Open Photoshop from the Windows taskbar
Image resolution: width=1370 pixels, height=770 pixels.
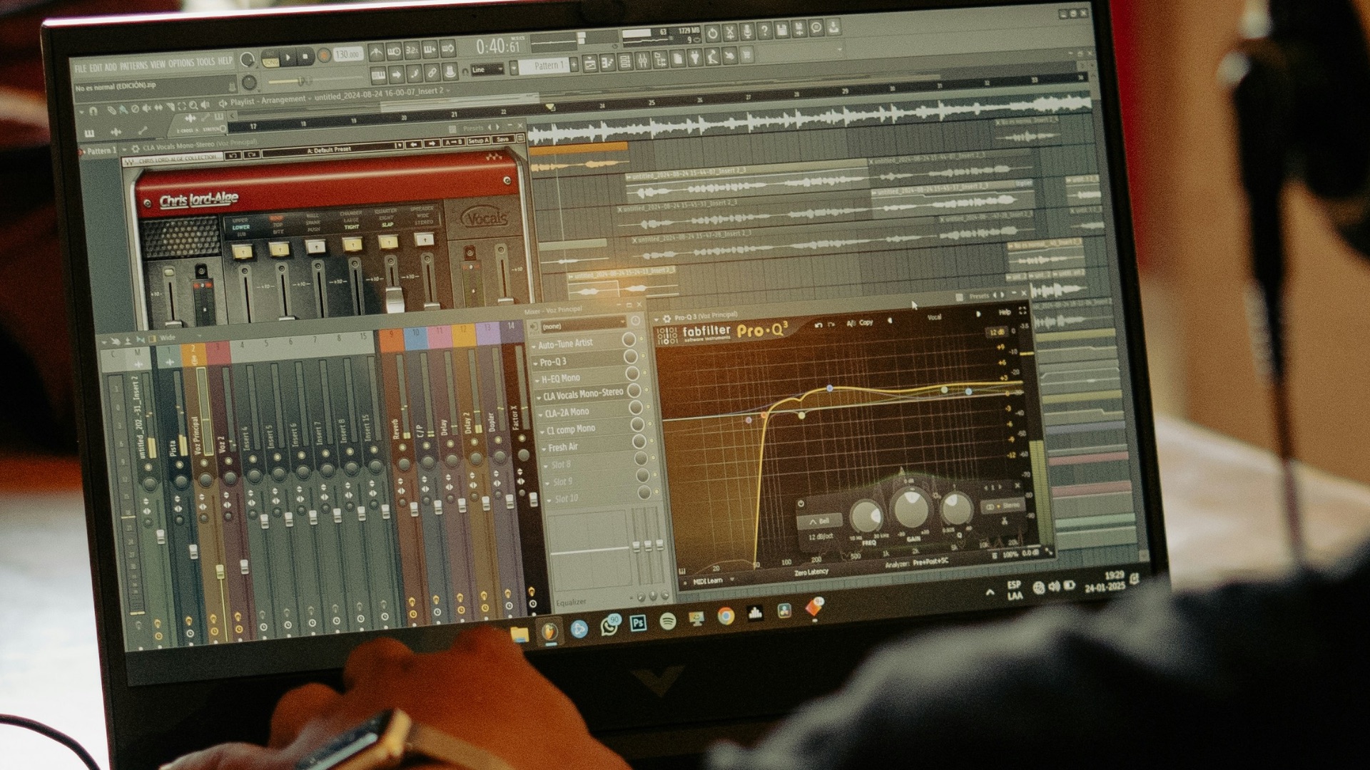(x=638, y=622)
